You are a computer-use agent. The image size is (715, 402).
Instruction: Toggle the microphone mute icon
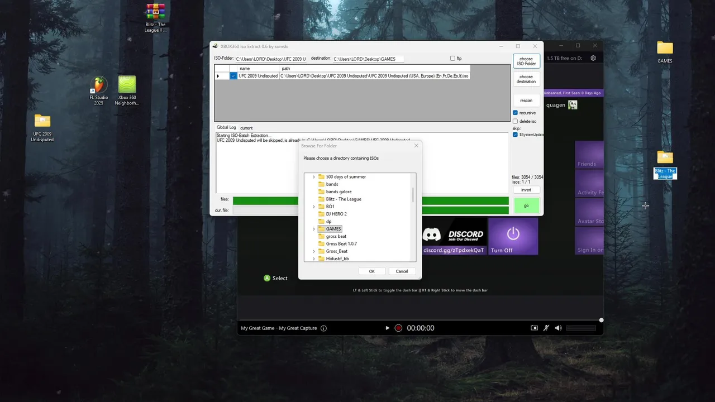(x=546, y=328)
